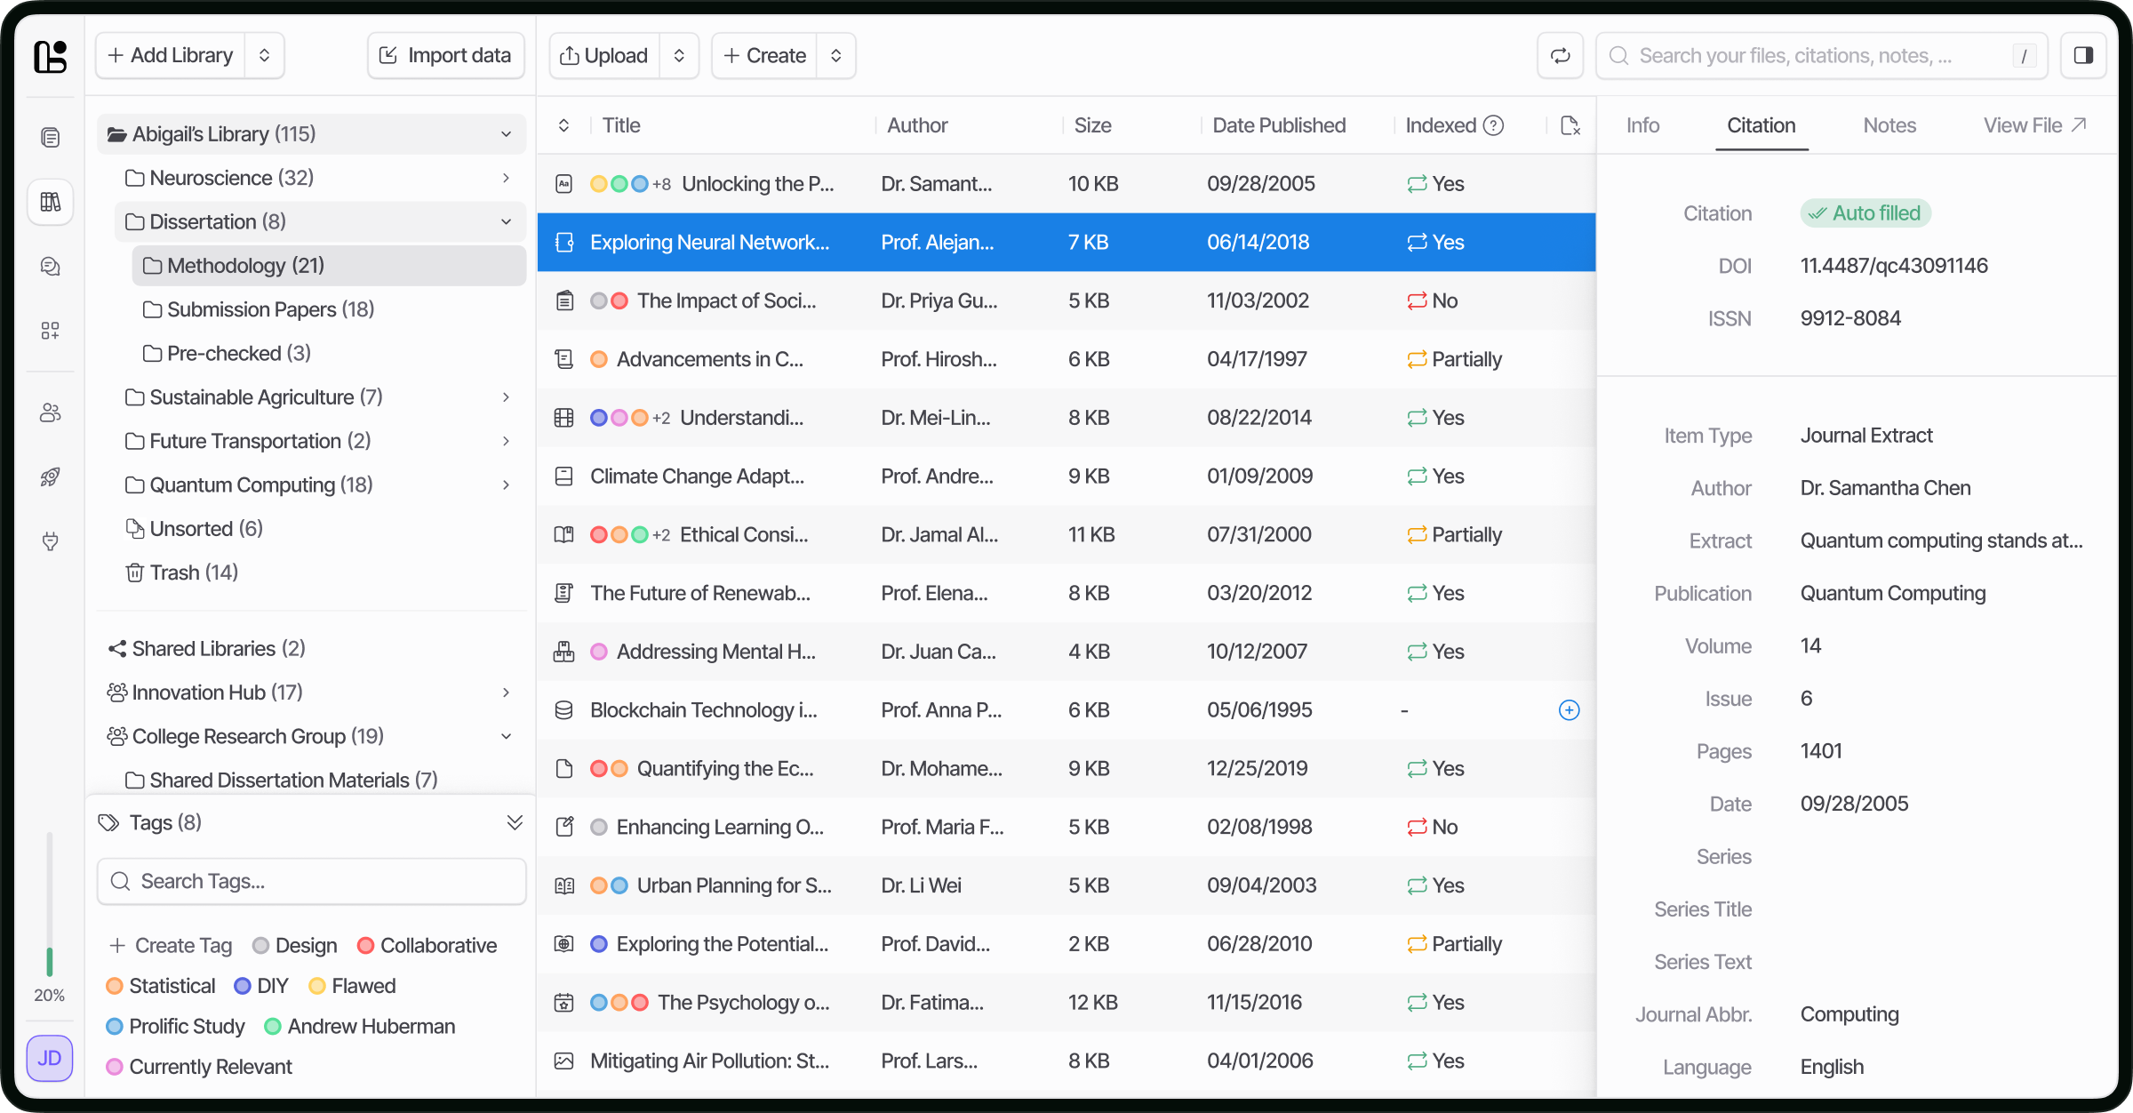Click the add-widget grid icon in sidebar
This screenshot has height=1113, width=2133.
50,330
